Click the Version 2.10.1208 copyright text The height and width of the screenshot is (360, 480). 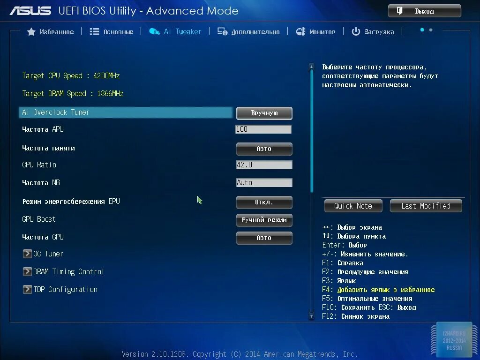(240, 354)
